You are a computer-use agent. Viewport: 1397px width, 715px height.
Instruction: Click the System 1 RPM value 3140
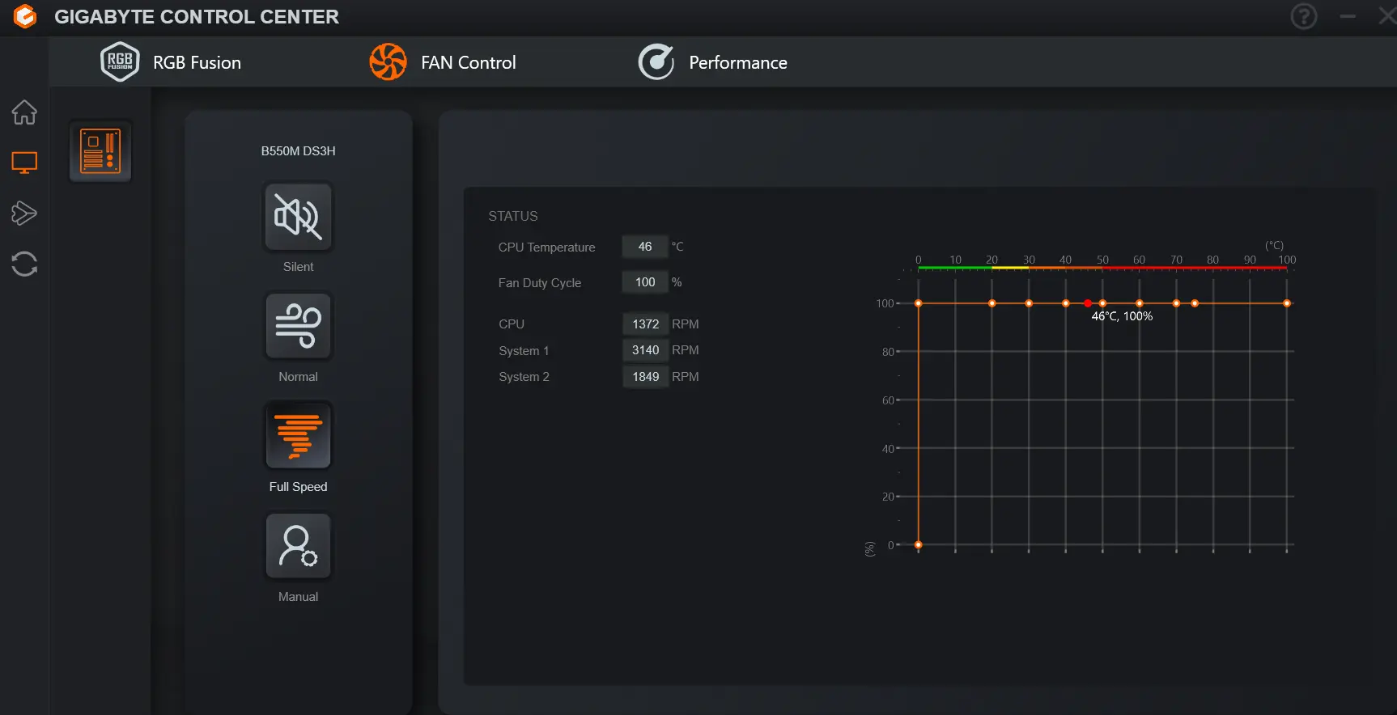coord(645,350)
